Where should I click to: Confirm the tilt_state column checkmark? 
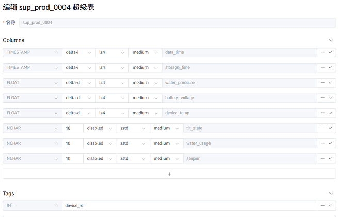click(x=331, y=128)
